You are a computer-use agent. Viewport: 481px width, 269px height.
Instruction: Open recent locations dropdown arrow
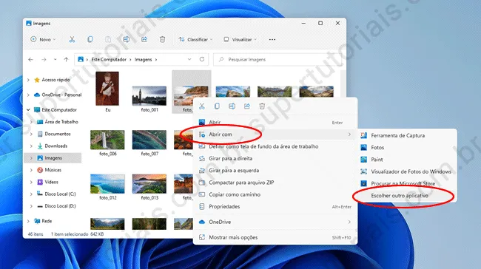[55, 59]
